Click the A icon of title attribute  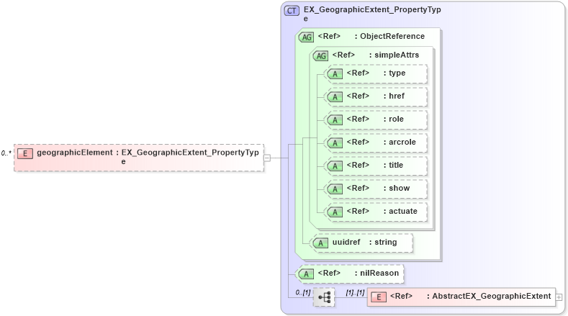click(x=335, y=166)
